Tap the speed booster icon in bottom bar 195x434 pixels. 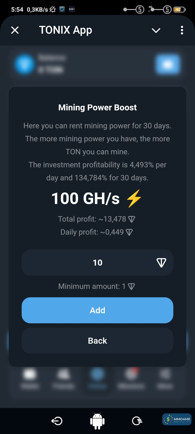tap(137, 421)
